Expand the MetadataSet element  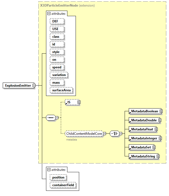click(154, 147)
